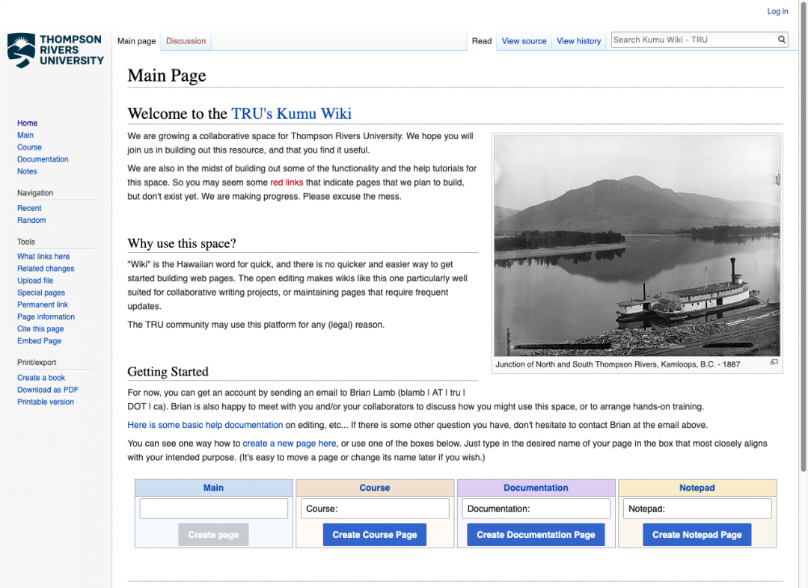This screenshot has height=588, width=808.
Task: Select the Main page tab
Action: pos(136,40)
